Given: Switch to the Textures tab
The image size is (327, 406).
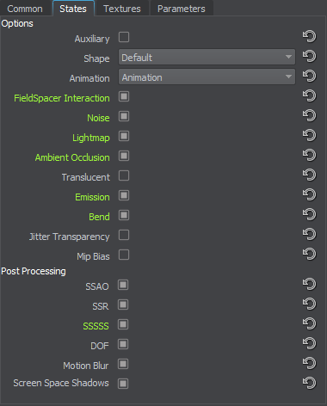Looking at the screenshot, I should [122, 9].
